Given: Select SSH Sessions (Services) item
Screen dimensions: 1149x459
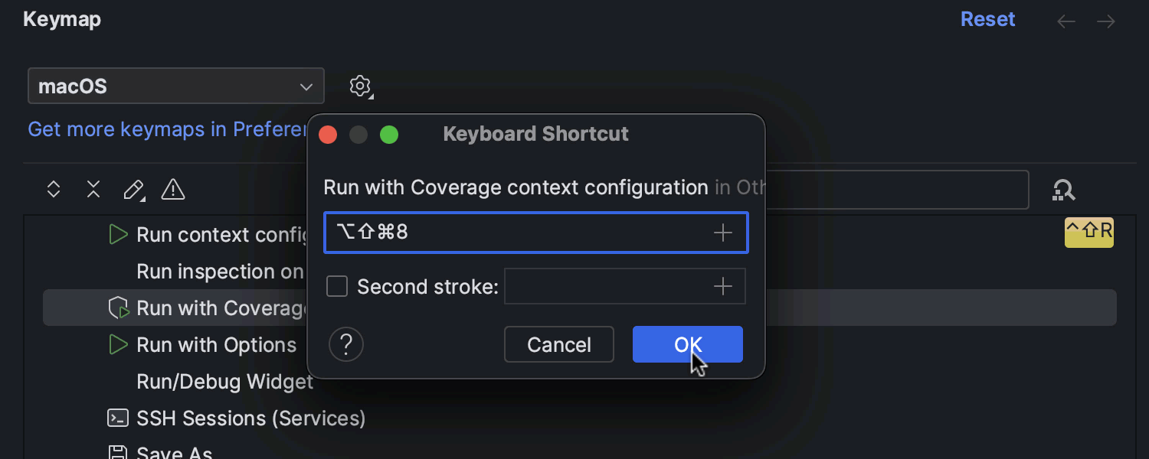Looking at the screenshot, I should pos(250,418).
